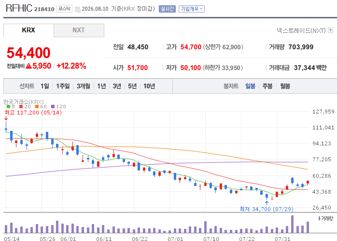
Task: Select the 1년 line chart period
Action: [x=101, y=86]
